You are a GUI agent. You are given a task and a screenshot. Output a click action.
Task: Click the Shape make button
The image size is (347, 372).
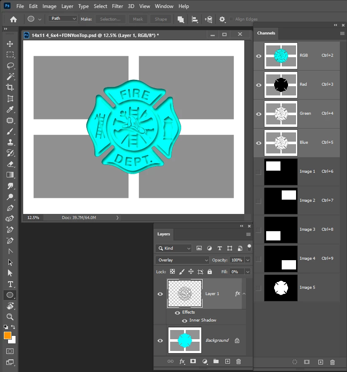pos(161,19)
